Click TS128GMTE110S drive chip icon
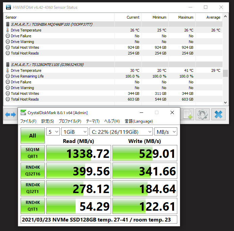 click(x=8, y=64)
